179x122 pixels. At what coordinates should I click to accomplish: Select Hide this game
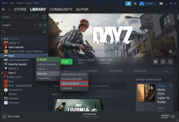point(74,84)
